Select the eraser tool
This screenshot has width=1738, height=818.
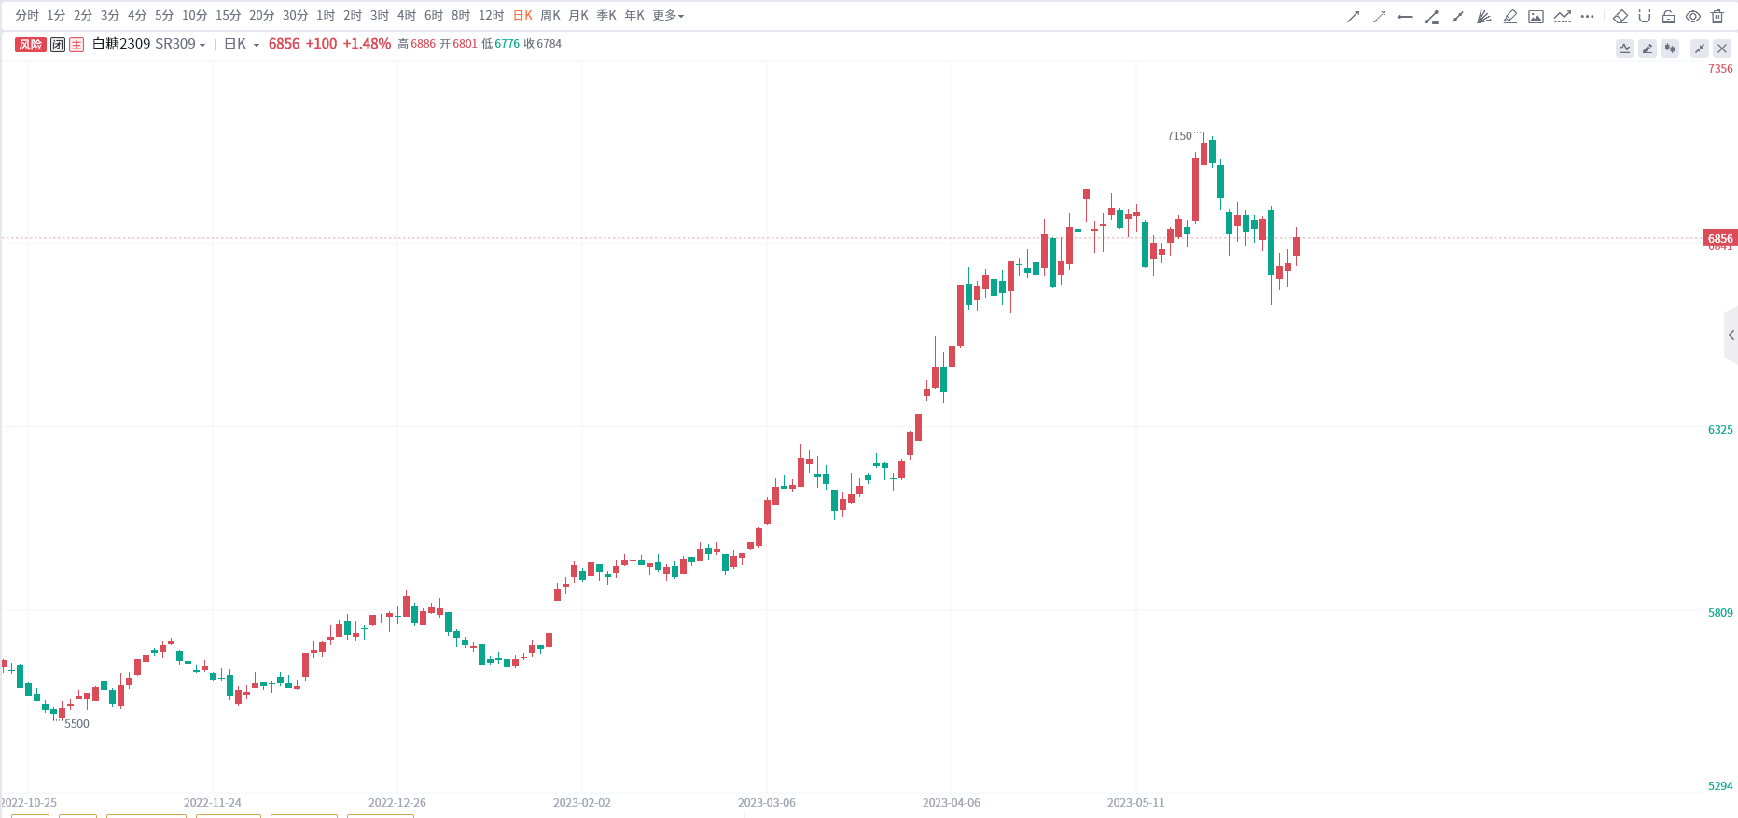[1620, 16]
